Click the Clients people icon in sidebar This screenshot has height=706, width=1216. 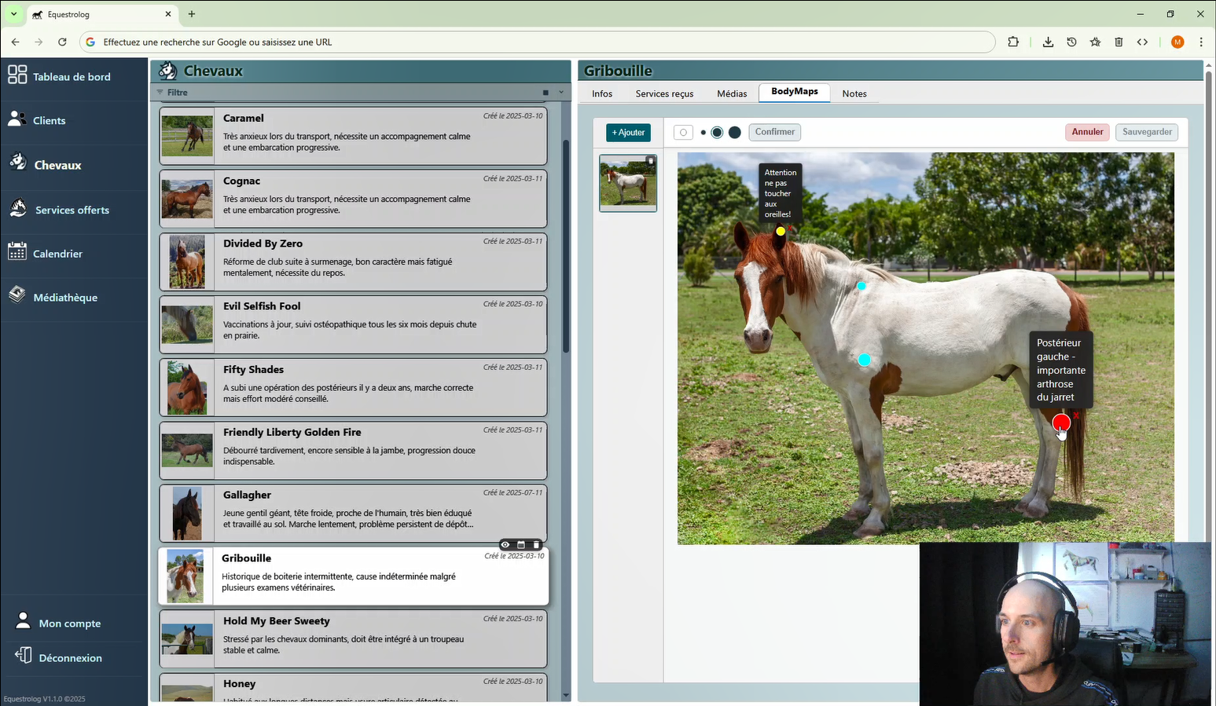[17, 119]
